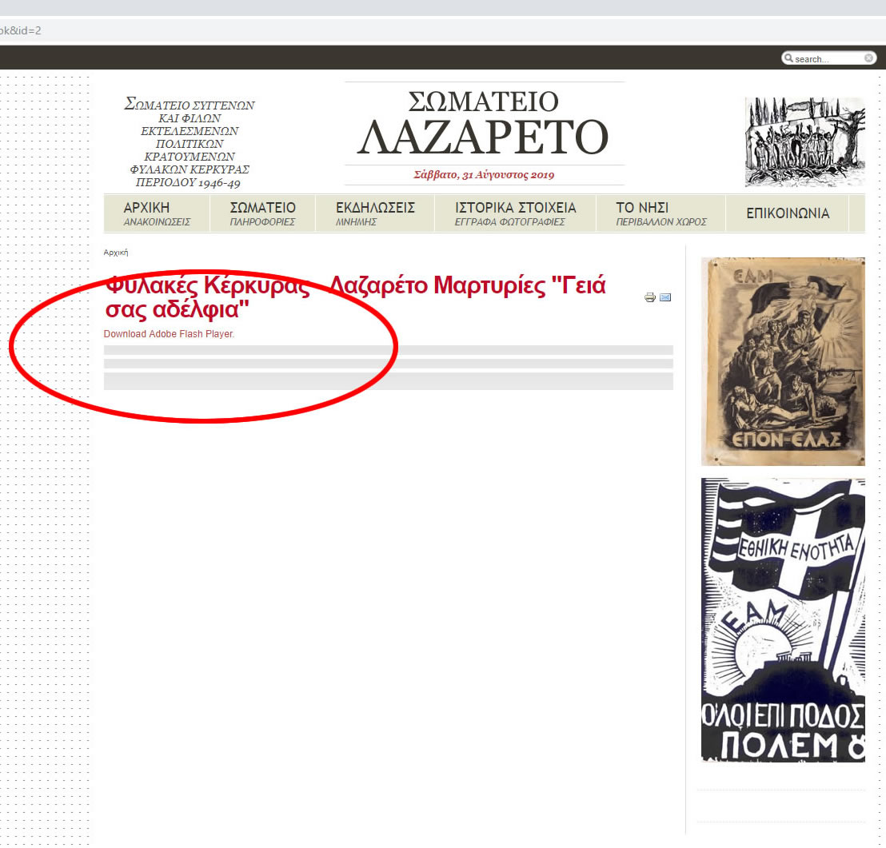886x848 pixels.
Task: Click the email envelope icon
Action: click(665, 298)
